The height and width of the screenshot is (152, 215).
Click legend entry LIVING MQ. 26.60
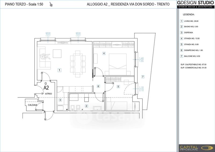click(x=189, y=21)
